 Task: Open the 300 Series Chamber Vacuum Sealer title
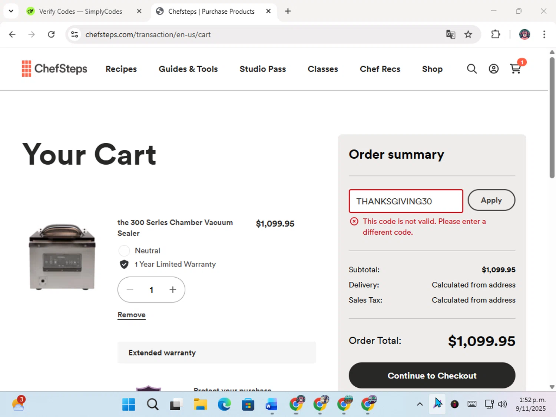pos(175,228)
